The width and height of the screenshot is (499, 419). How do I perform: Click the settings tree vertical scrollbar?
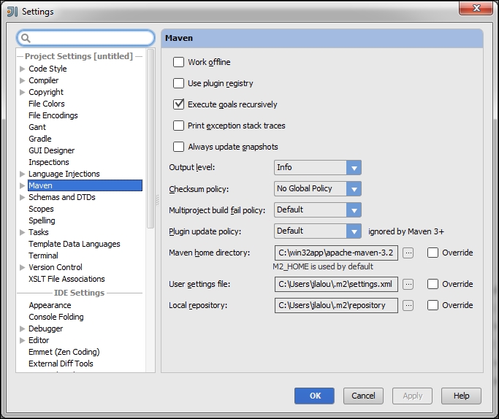(151, 139)
